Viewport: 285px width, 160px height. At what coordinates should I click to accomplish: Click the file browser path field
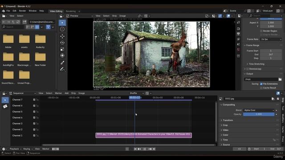[x=42, y=22]
